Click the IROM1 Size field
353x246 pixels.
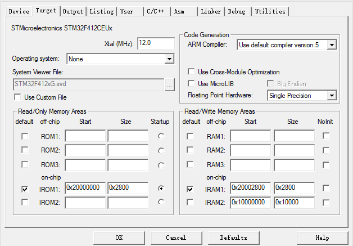[x=128, y=188]
